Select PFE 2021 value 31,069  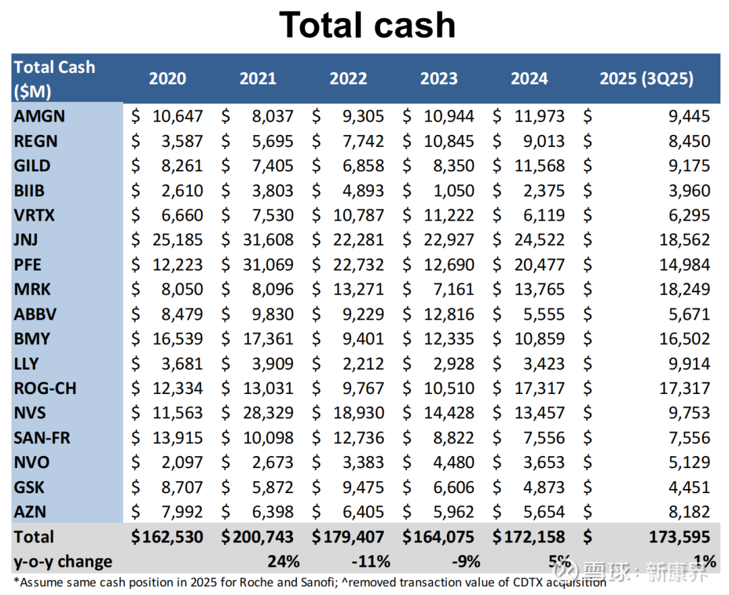pos(268,264)
